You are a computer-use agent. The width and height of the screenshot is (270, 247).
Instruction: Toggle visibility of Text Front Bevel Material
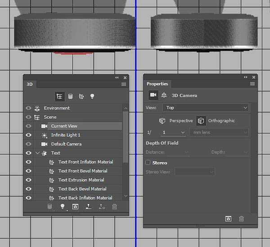point(29,171)
